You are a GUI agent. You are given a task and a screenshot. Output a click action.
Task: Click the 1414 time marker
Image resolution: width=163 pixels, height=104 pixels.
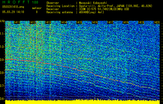(x=64, y=22)
